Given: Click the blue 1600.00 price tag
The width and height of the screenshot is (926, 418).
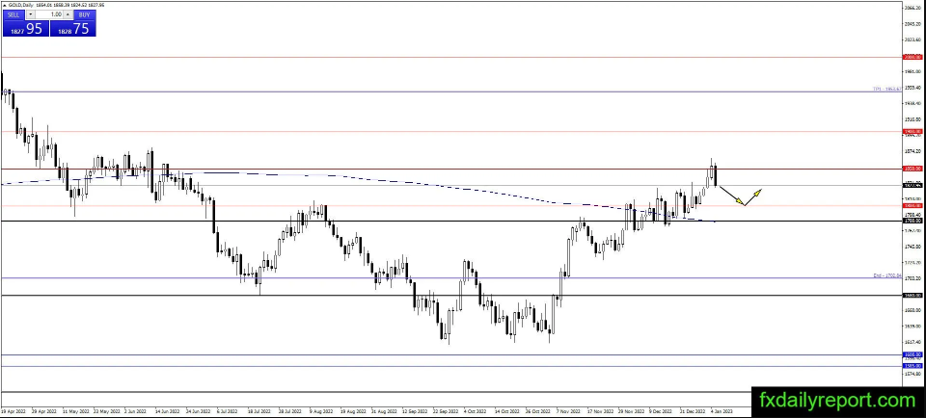Looking at the screenshot, I should (x=912, y=355).
